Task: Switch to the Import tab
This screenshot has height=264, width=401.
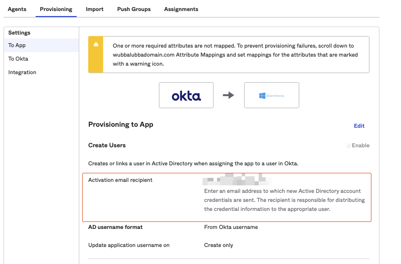Action: (95, 9)
